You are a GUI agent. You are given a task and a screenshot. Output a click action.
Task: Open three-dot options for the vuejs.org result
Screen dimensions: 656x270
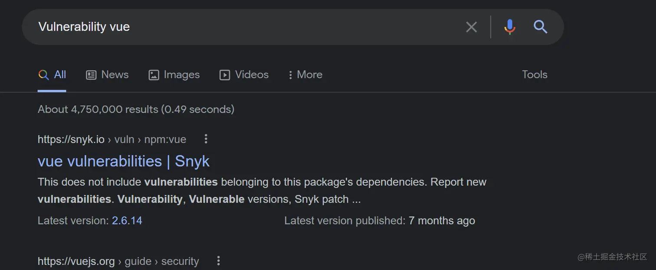point(219,261)
